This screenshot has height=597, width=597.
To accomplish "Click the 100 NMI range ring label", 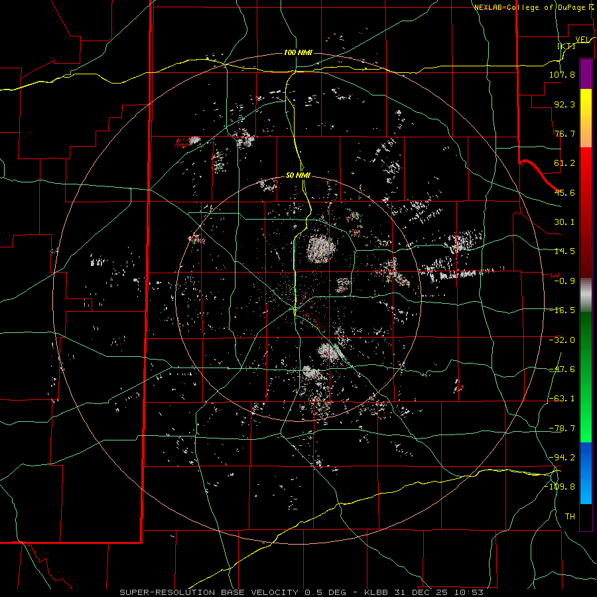I will [x=298, y=52].
